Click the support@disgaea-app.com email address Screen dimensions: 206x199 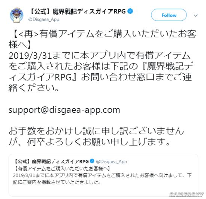pos(64,110)
